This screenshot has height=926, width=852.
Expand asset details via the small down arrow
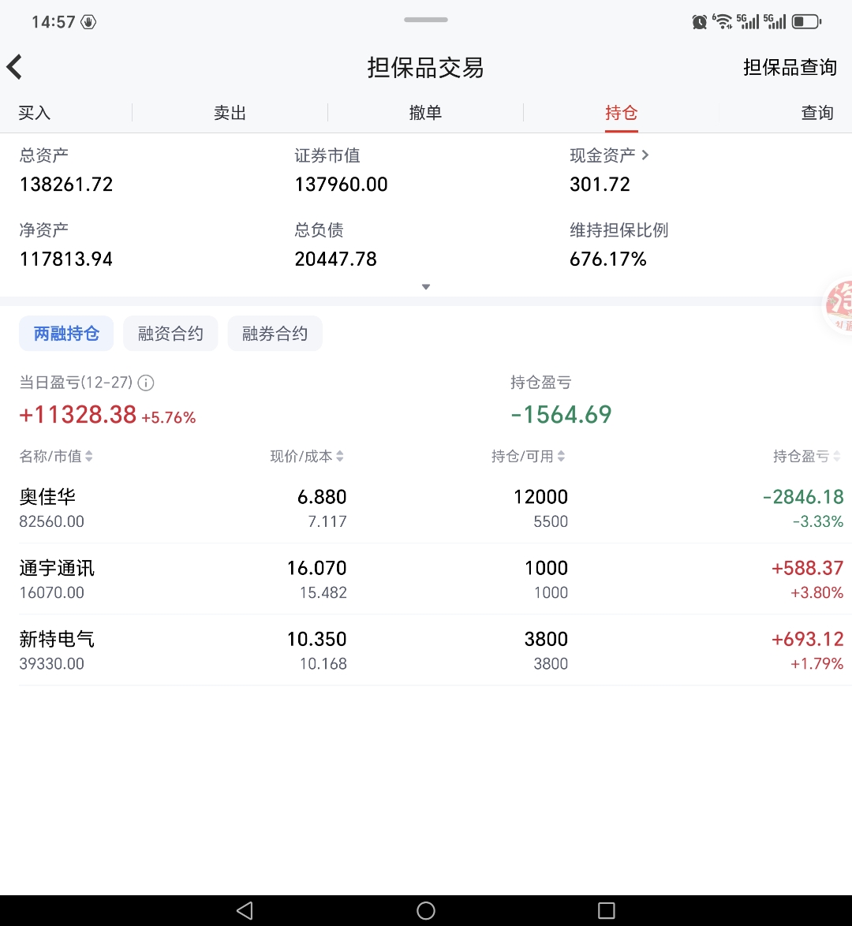coord(426,286)
